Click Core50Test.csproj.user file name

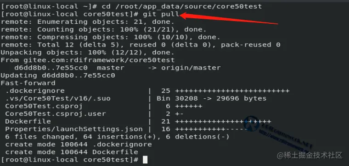click(x=56, y=114)
